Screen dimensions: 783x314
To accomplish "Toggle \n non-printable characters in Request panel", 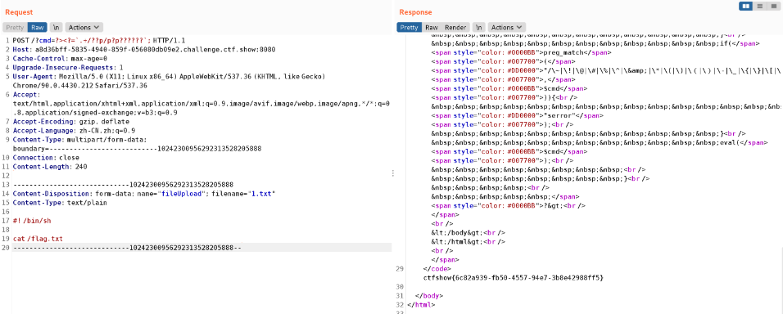I will 57,28.
